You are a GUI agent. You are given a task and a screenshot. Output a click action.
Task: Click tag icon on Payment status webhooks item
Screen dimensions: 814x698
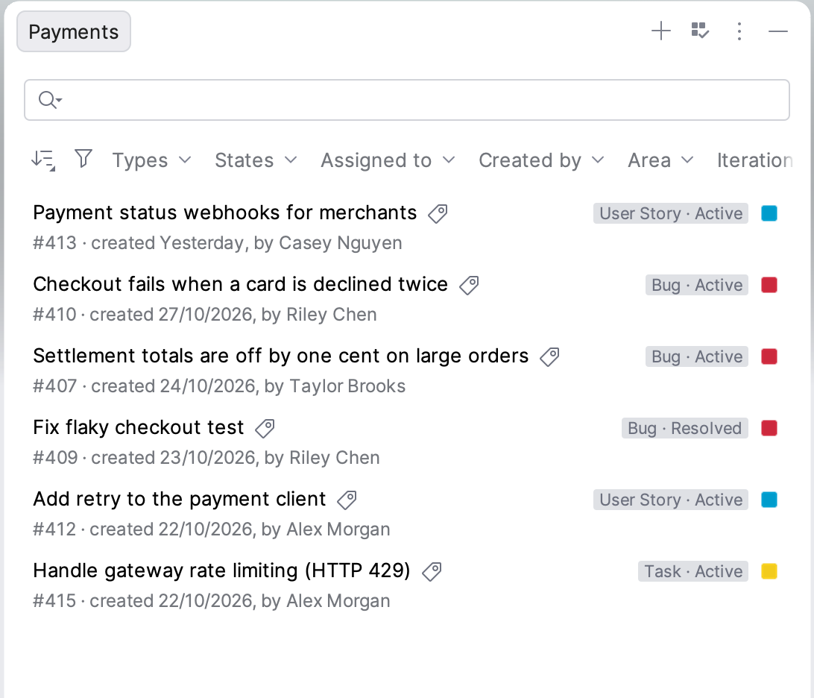click(x=438, y=213)
